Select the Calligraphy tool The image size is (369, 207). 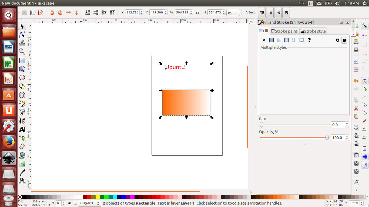(x=22, y=121)
